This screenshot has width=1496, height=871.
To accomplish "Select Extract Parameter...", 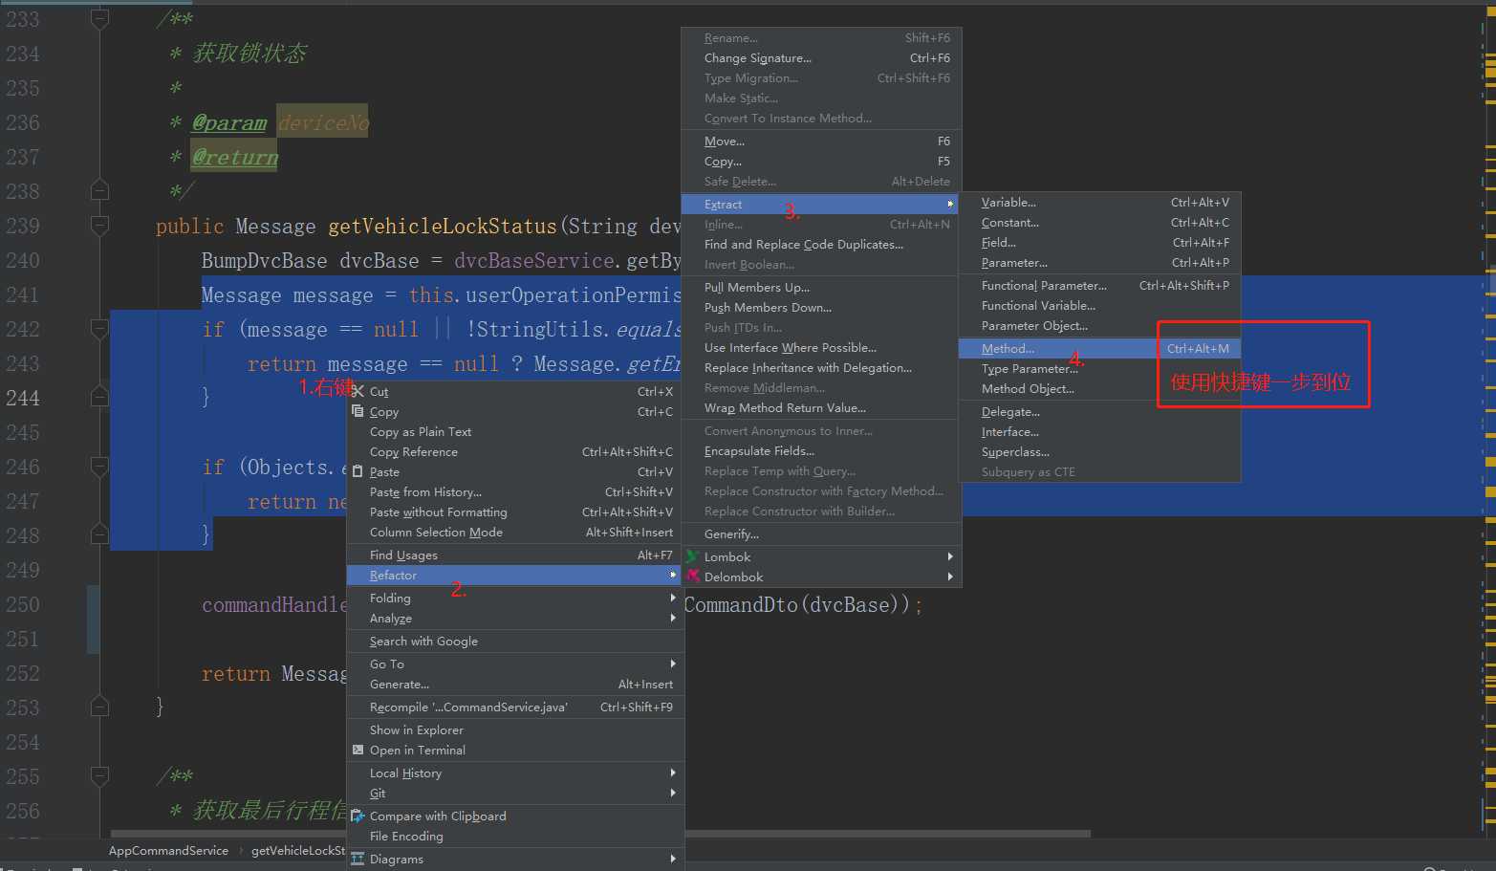I will [x=1099, y=262].
